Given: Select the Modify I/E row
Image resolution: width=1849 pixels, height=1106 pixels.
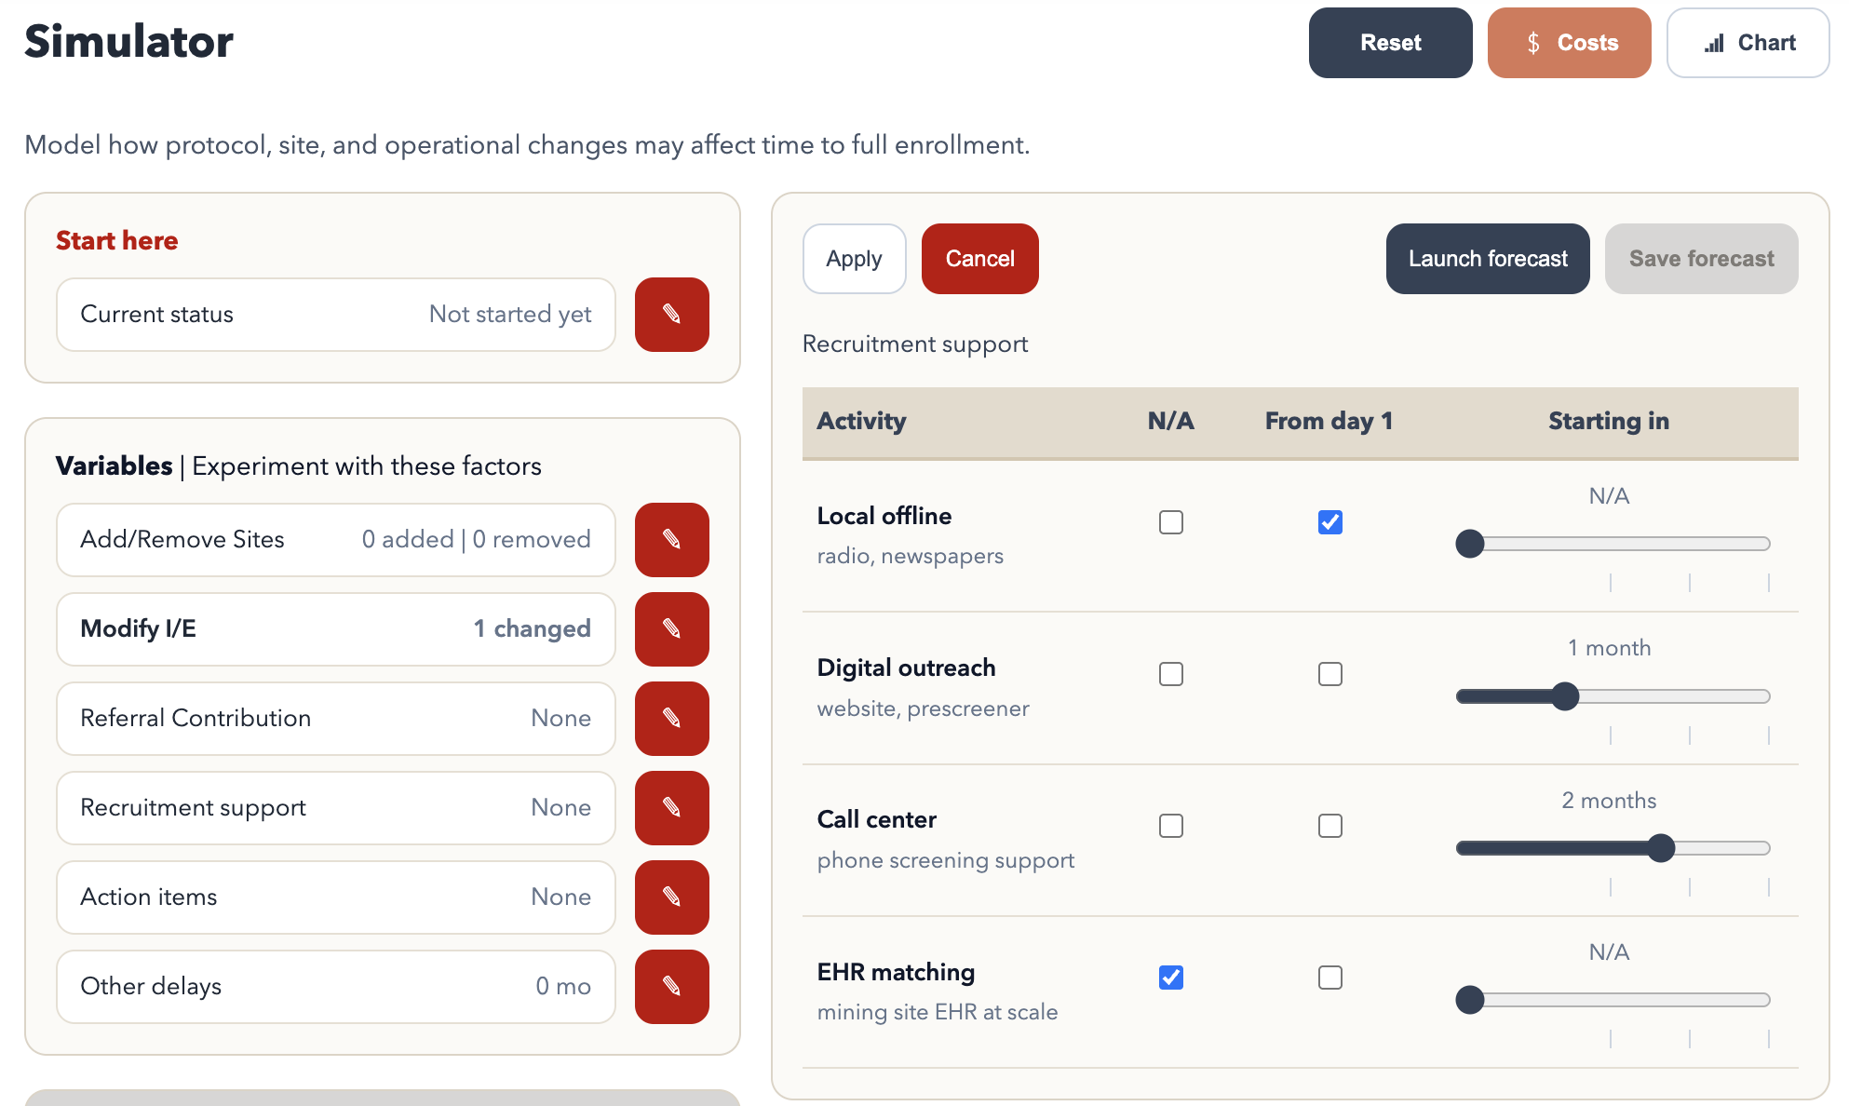Looking at the screenshot, I should [336, 629].
